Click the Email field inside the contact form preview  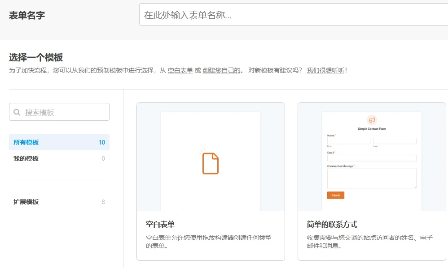tap(371, 157)
